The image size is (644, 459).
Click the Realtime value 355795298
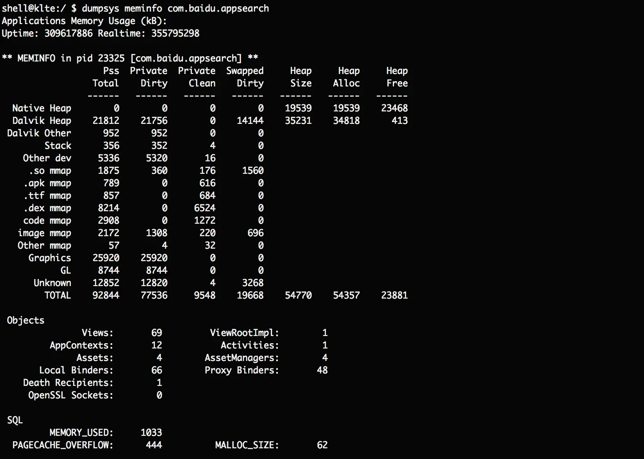175,33
